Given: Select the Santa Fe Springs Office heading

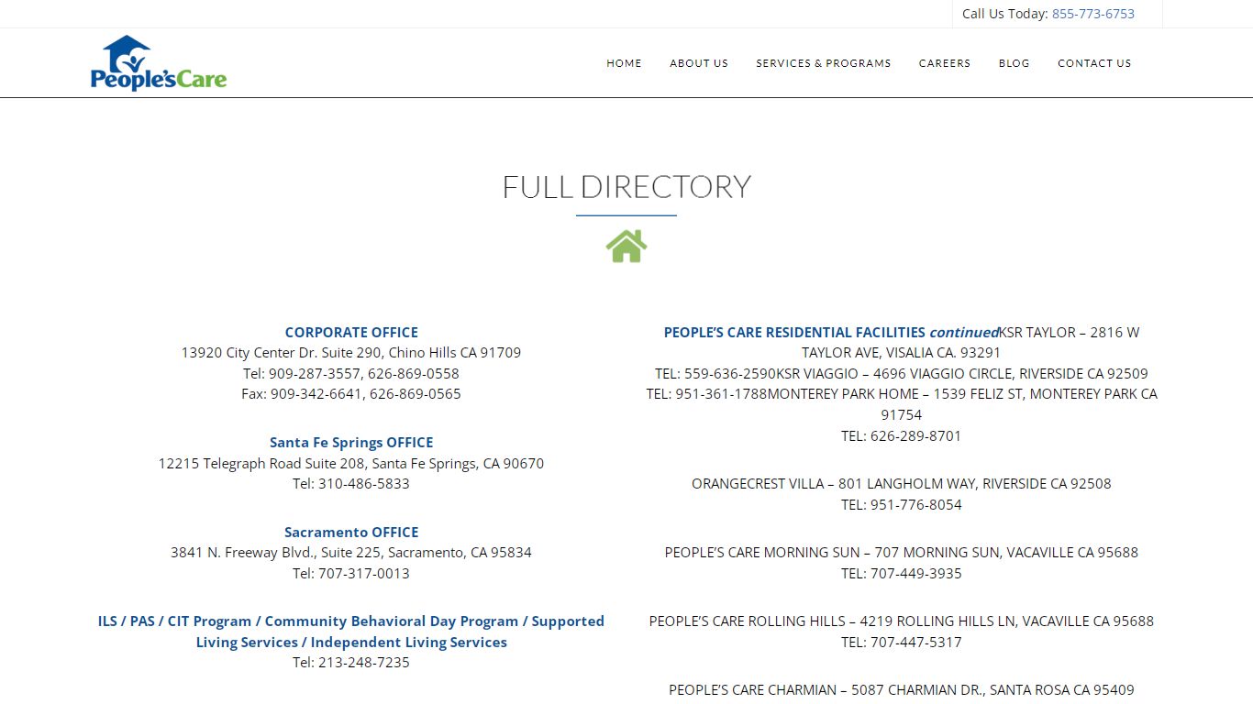Looking at the screenshot, I should 351,442.
